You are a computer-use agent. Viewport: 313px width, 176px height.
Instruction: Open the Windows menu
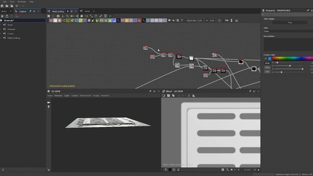point(22,1)
